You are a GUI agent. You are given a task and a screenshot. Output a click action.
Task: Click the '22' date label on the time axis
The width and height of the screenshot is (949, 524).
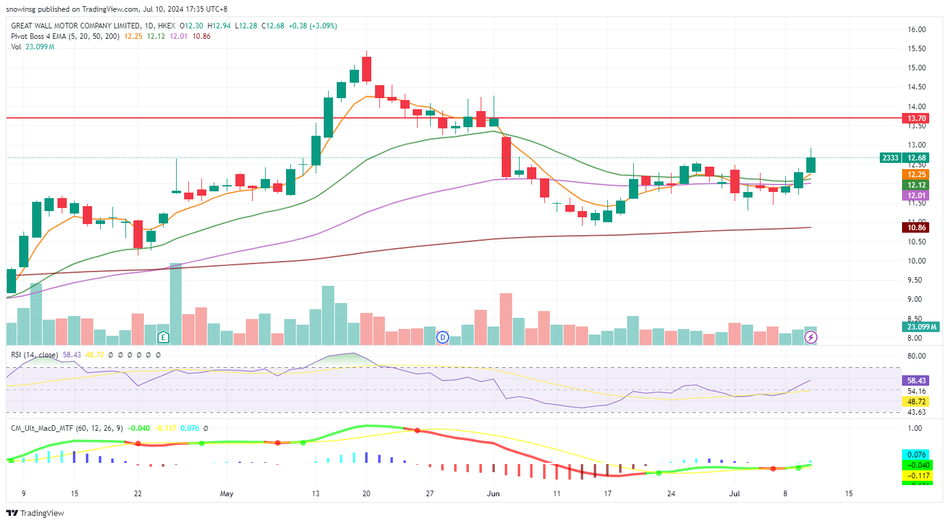(138, 494)
